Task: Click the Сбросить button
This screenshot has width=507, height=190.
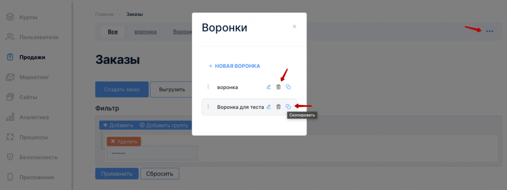Action: pyautogui.click(x=159, y=174)
